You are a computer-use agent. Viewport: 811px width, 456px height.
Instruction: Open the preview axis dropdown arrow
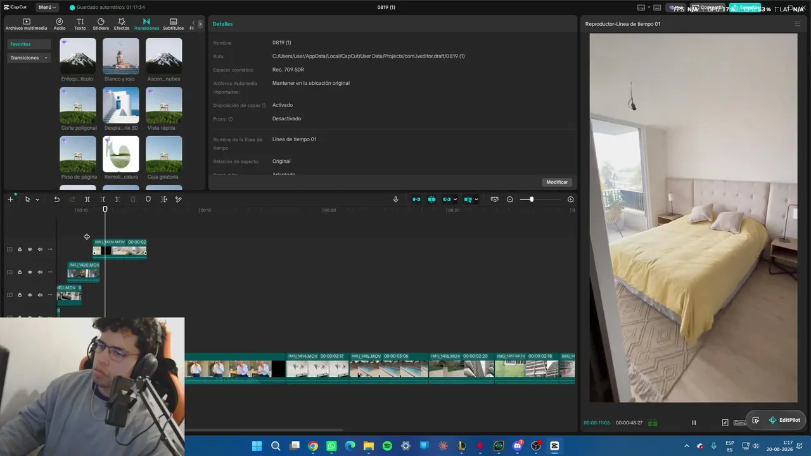click(x=476, y=199)
